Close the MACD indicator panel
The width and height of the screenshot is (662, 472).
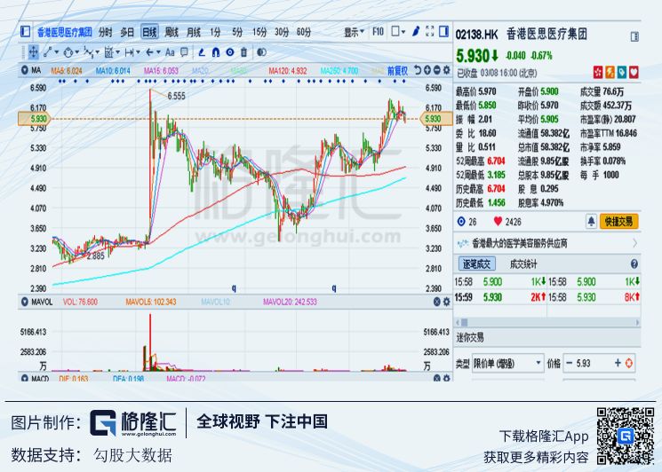[x=437, y=378]
